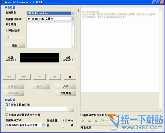Click the 在线帮助 button

coord(66,93)
